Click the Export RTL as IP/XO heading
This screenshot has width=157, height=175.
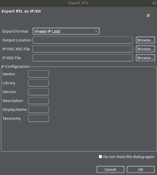tap(21, 11)
